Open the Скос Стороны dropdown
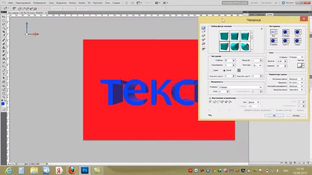The height and width of the screenshot is (175, 312). tap(296, 57)
